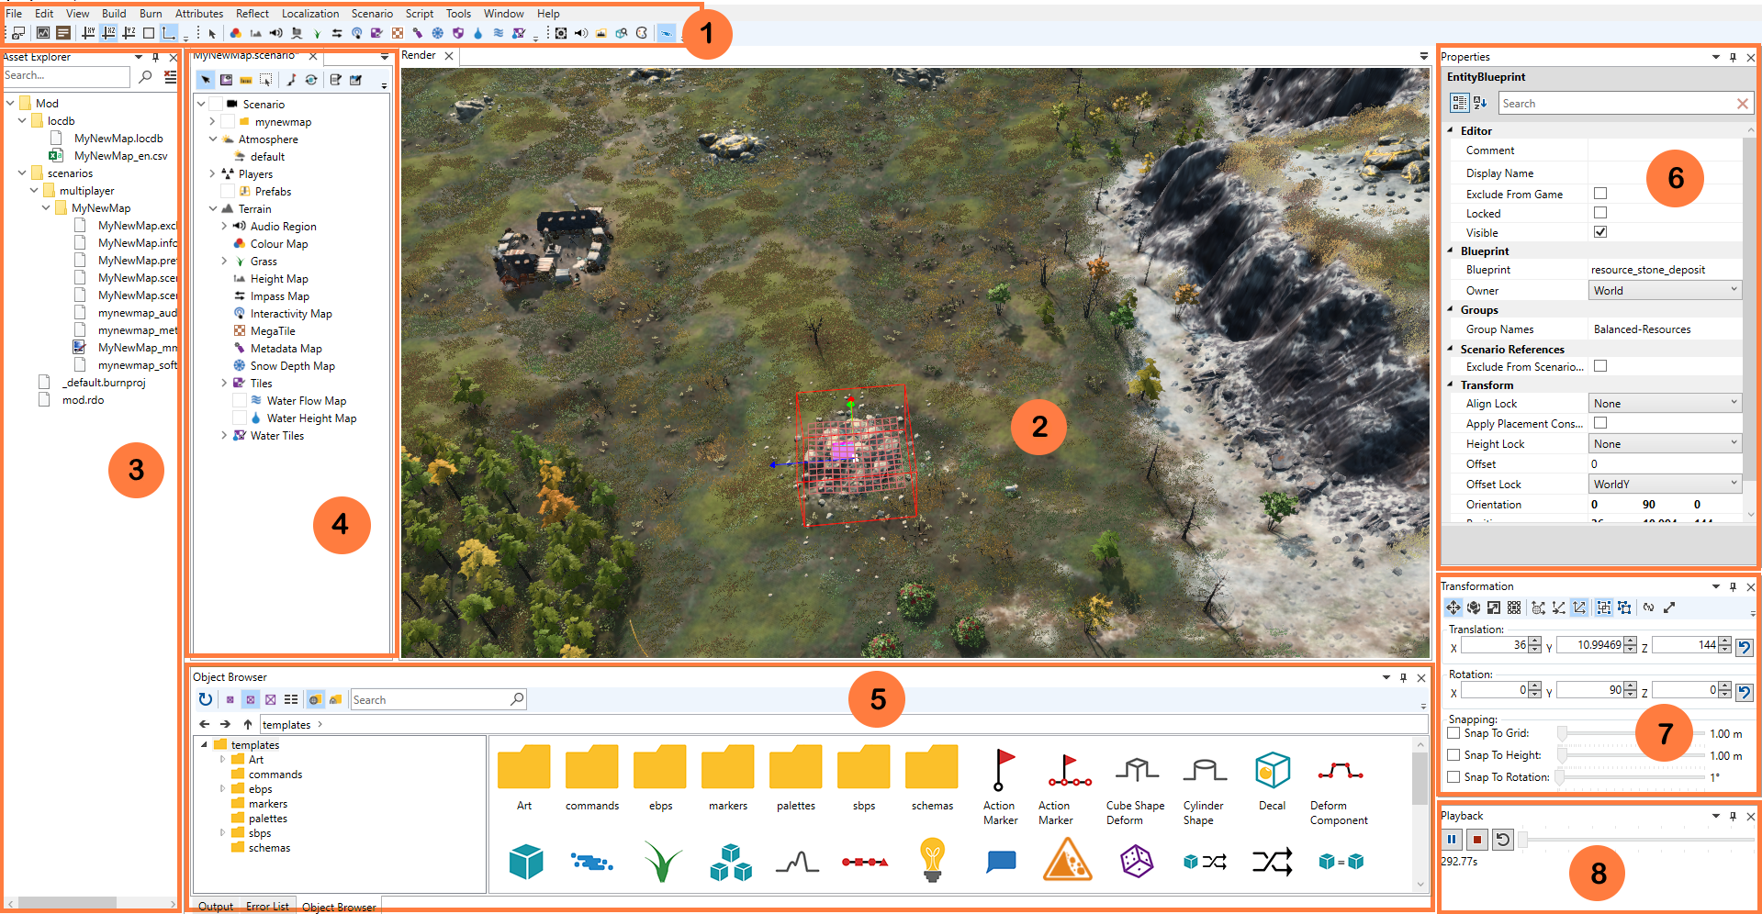Reset rotation values with undo arrow
Screen dimensions: 1762x914
coord(1745,692)
